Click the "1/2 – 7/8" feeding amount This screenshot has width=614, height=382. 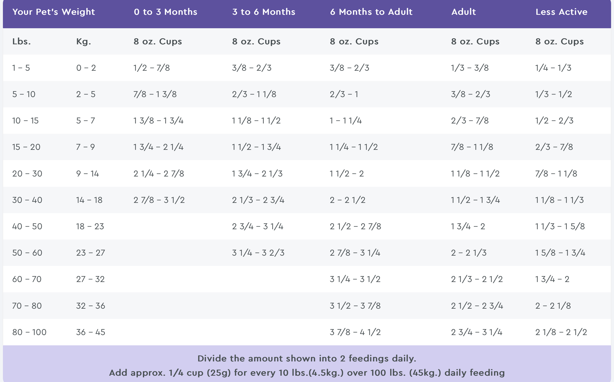click(151, 68)
